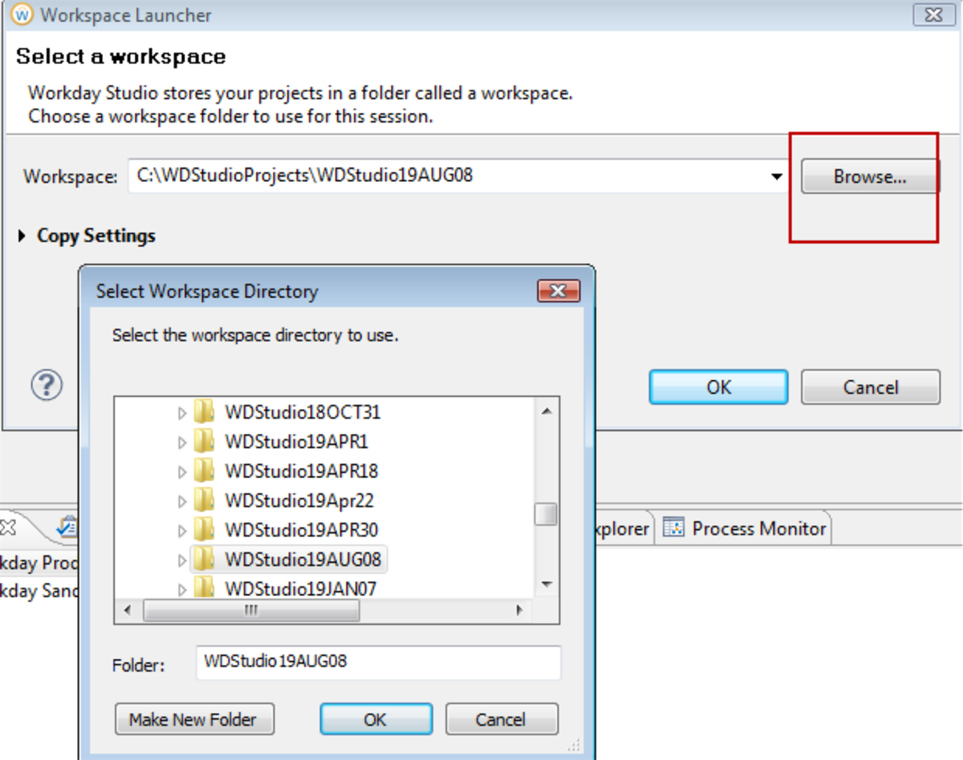Viewport: 963px width, 760px height.
Task: Close the Workspace Launcher window
Action: point(933,14)
